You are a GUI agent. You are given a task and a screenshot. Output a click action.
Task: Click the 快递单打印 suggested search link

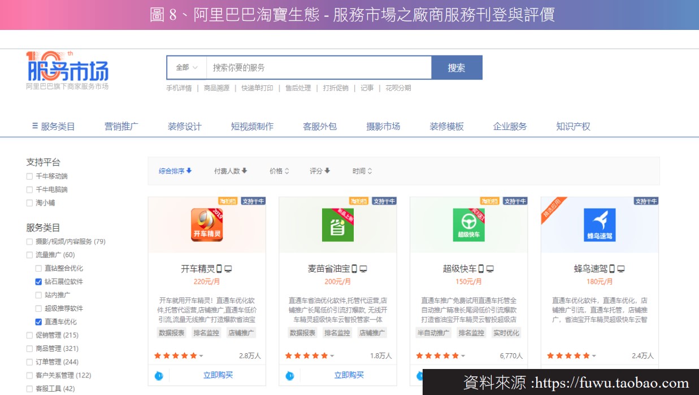(x=257, y=88)
